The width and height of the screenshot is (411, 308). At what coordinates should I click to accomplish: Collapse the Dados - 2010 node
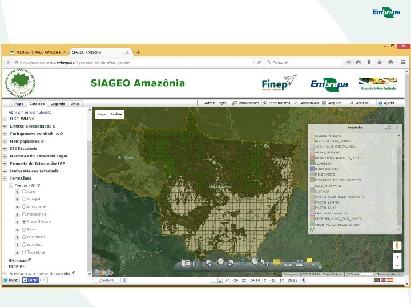11,185
